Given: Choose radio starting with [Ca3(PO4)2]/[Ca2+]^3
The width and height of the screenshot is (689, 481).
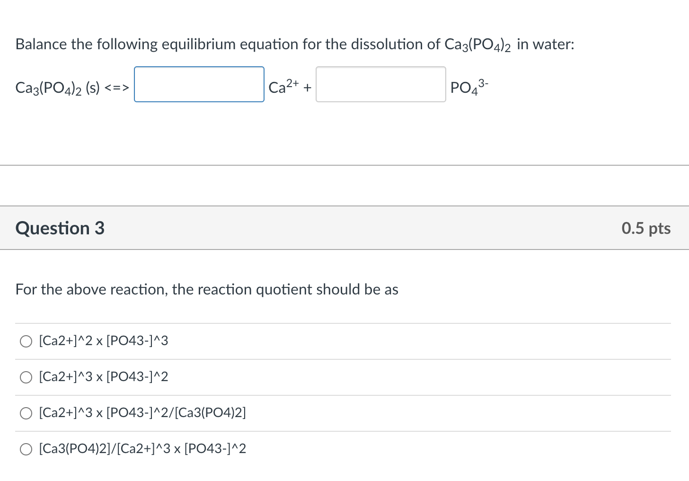Looking at the screenshot, I should coord(26,449).
